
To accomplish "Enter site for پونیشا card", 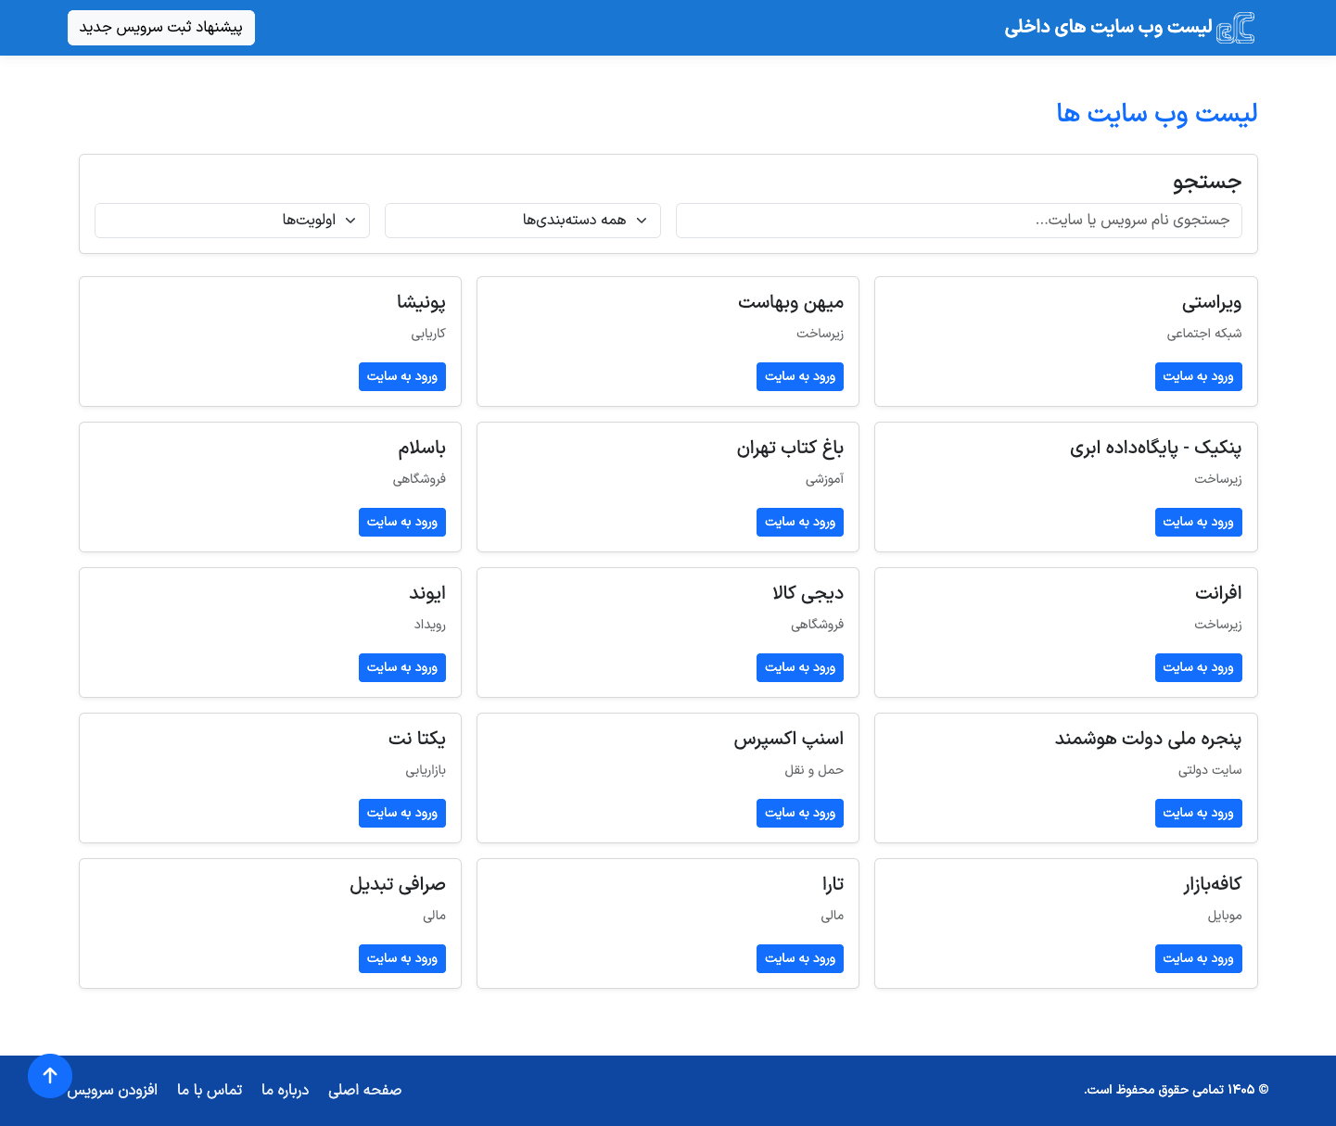I will pyautogui.click(x=402, y=376).
